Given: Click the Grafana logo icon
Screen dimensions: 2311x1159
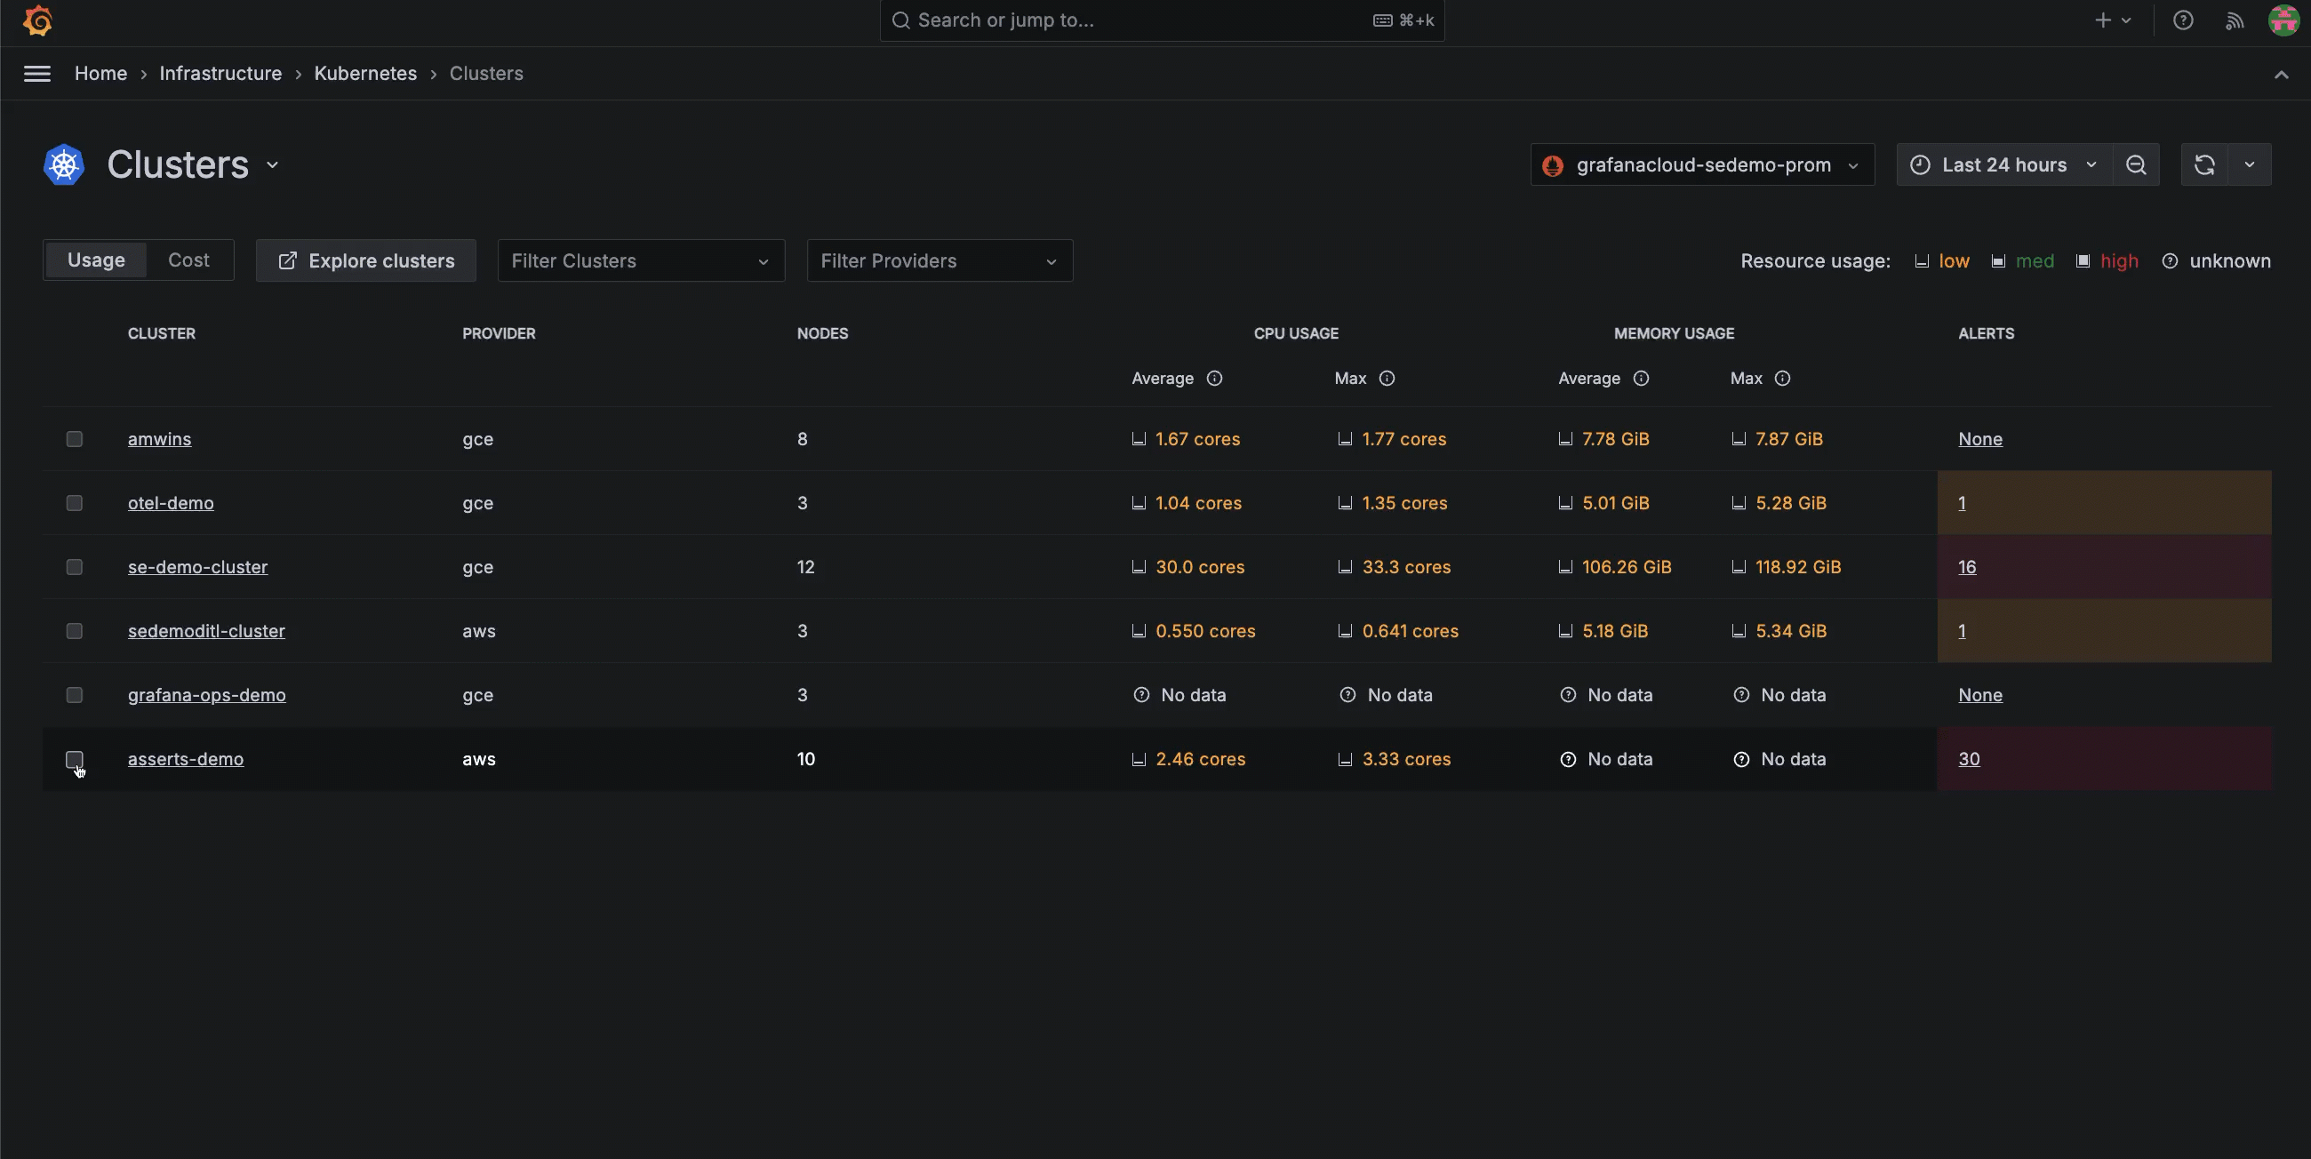Looking at the screenshot, I should click(37, 20).
